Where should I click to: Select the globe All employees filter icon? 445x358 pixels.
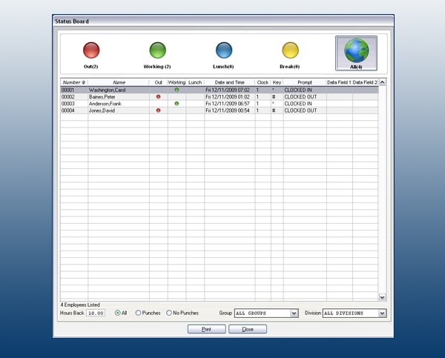coord(356,53)
